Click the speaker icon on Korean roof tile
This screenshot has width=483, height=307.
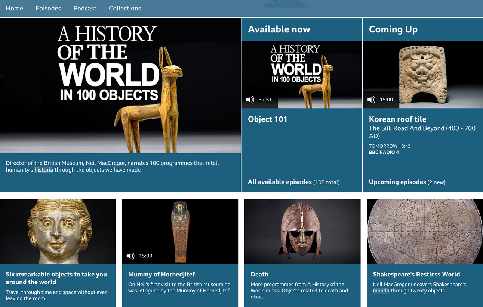[371, 100]
